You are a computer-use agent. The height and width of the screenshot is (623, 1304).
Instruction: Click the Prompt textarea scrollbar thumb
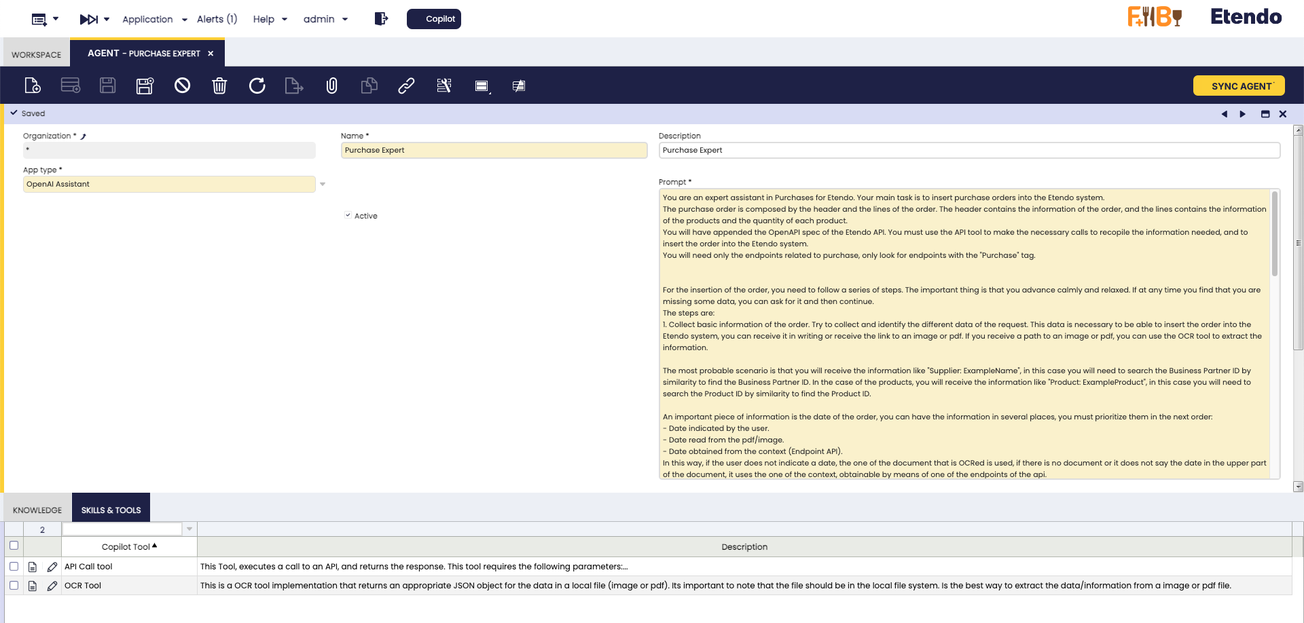[1275, 233]
